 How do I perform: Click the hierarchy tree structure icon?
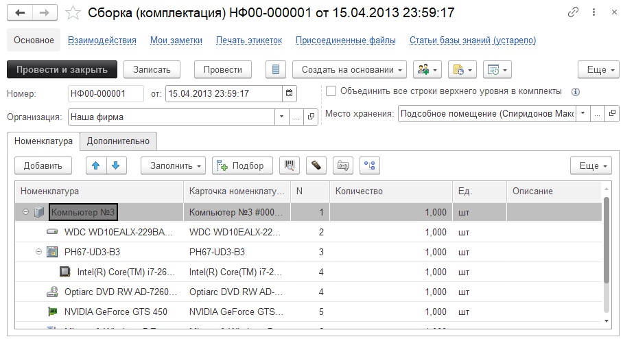coord(370,165)
